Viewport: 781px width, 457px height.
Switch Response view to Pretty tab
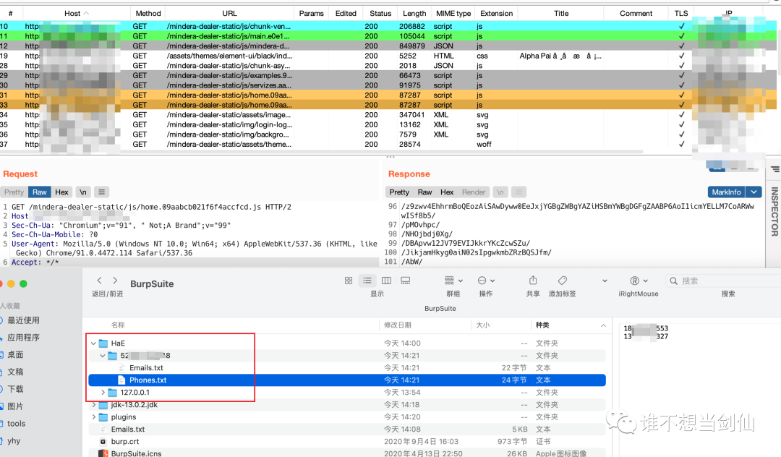click(x=399, y=192)
